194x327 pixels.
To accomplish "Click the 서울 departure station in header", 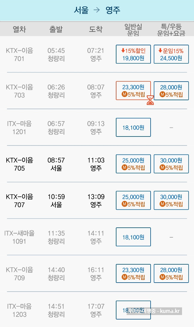I will pos(81,10).
